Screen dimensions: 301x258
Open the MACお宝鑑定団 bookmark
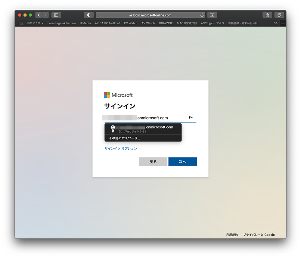[x=187, y=23]
